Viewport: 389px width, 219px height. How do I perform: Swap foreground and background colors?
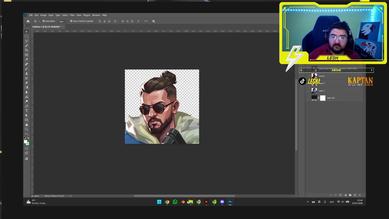tap(28, 138)
